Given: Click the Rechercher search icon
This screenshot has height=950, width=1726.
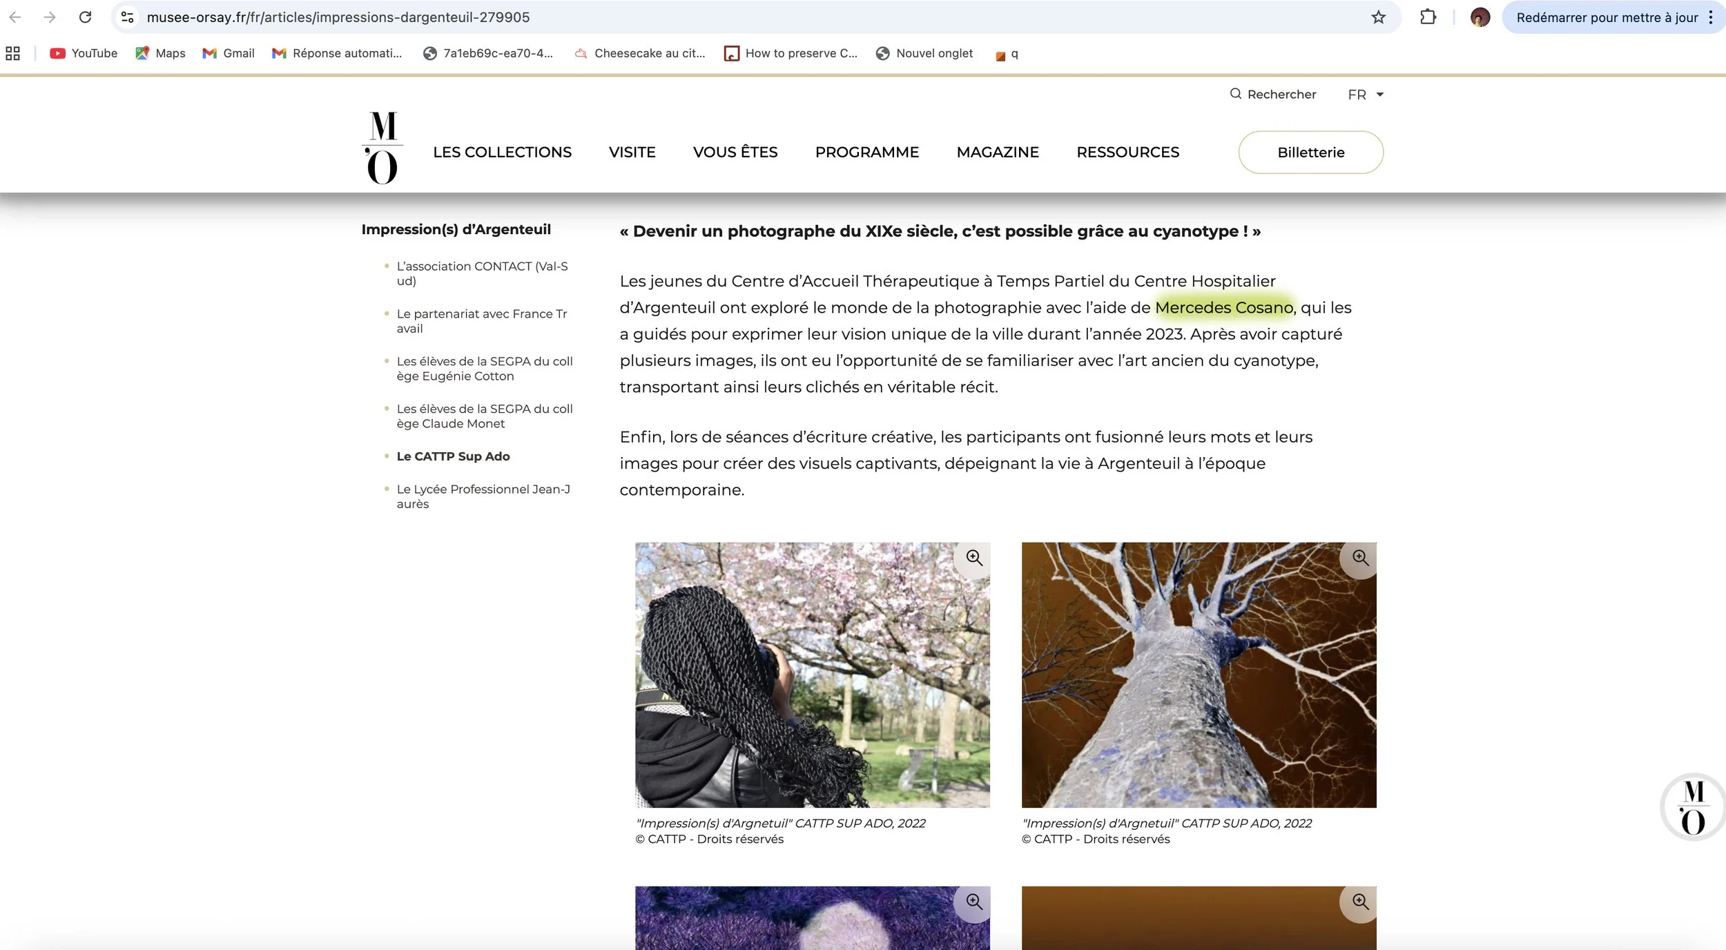Looking at the screenshot, I should click(x=1235, y=94).
